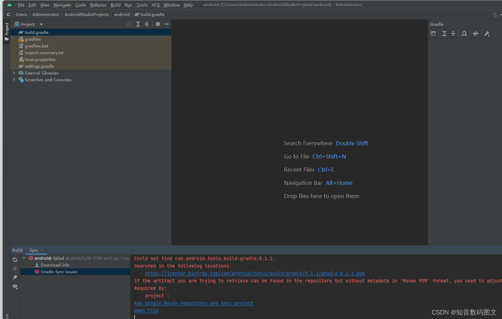Open the Run menu
This screenshot has height=319, width=502.
(x=128, y=5)
